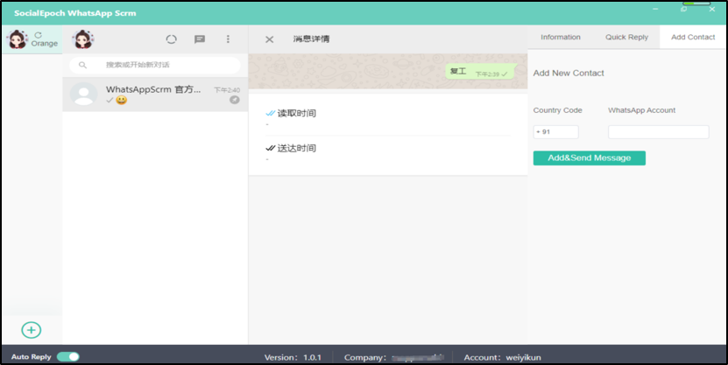Click the Auto Reply label
Viewport: 728px width, 365px height.
[x=32, y=356]
